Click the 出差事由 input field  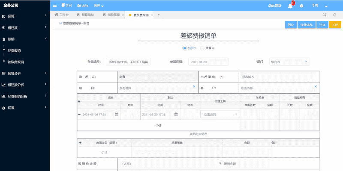pos(280,77)
